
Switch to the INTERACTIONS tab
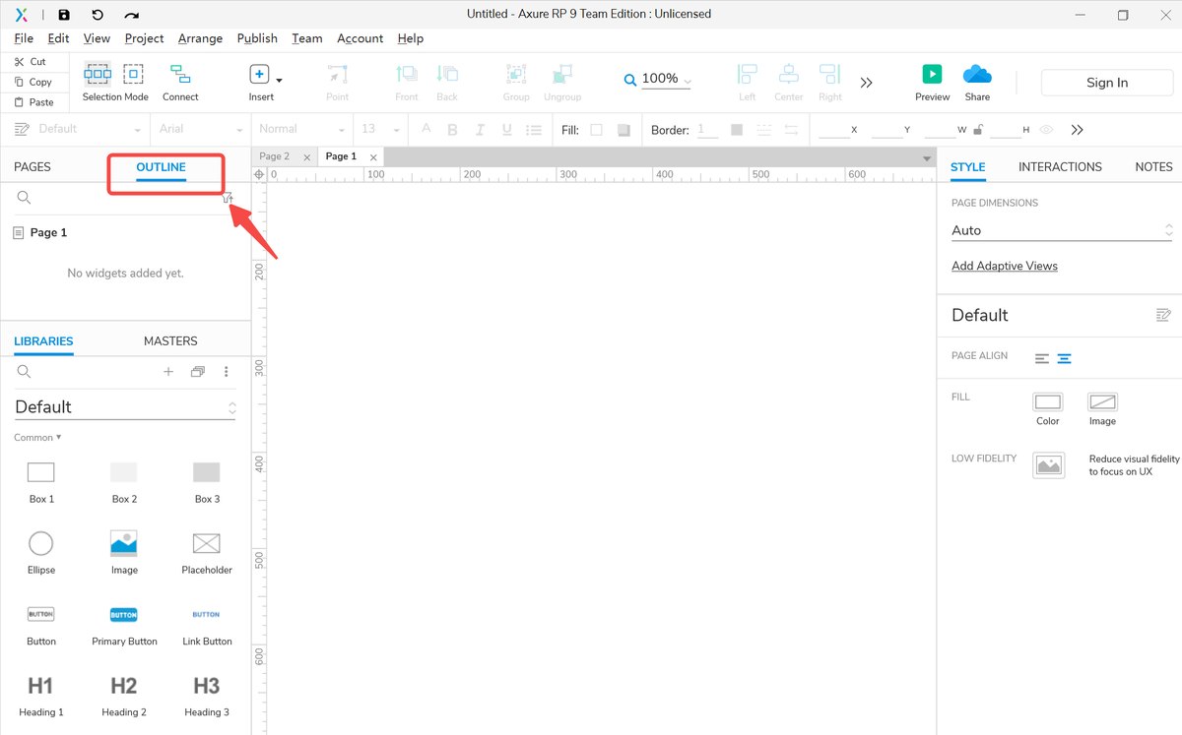point(1060,167)
